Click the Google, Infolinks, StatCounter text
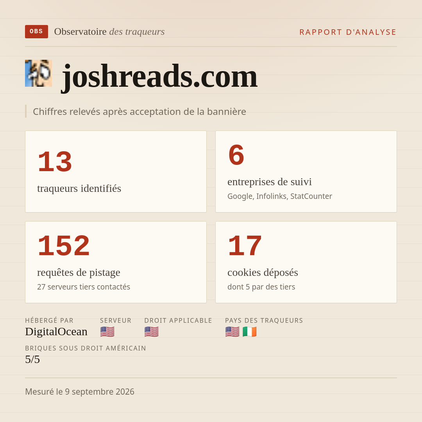Screen dimensions: 422x422 coord(280,196)
